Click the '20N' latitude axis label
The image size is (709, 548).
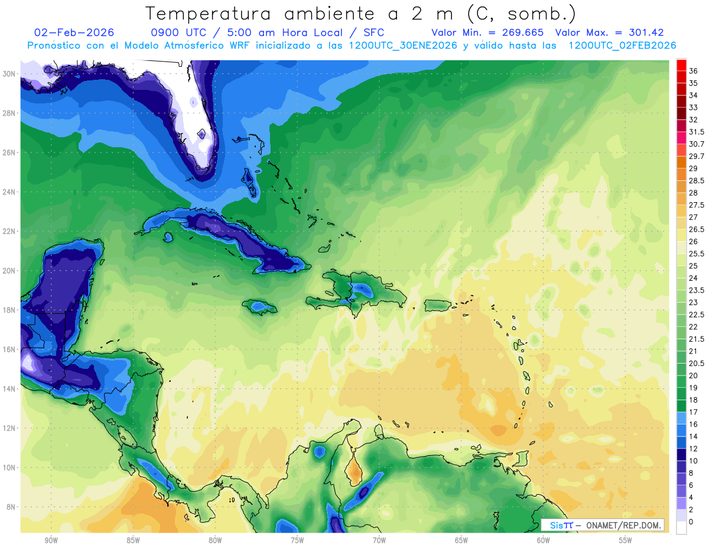point(9,271)
